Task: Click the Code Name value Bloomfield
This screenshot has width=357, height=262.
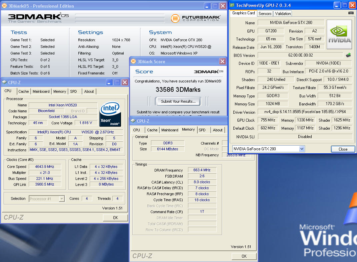Action: 46,111
